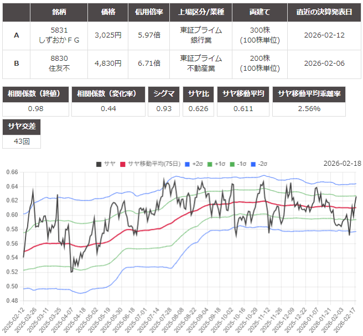
Task: Select the 両建て column header
Action: 260,12
